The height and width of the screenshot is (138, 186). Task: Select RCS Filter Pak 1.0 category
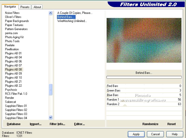[x=16, y=94]
